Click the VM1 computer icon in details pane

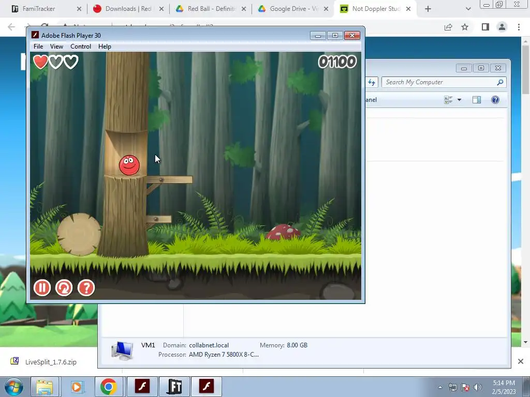point(122,350)
